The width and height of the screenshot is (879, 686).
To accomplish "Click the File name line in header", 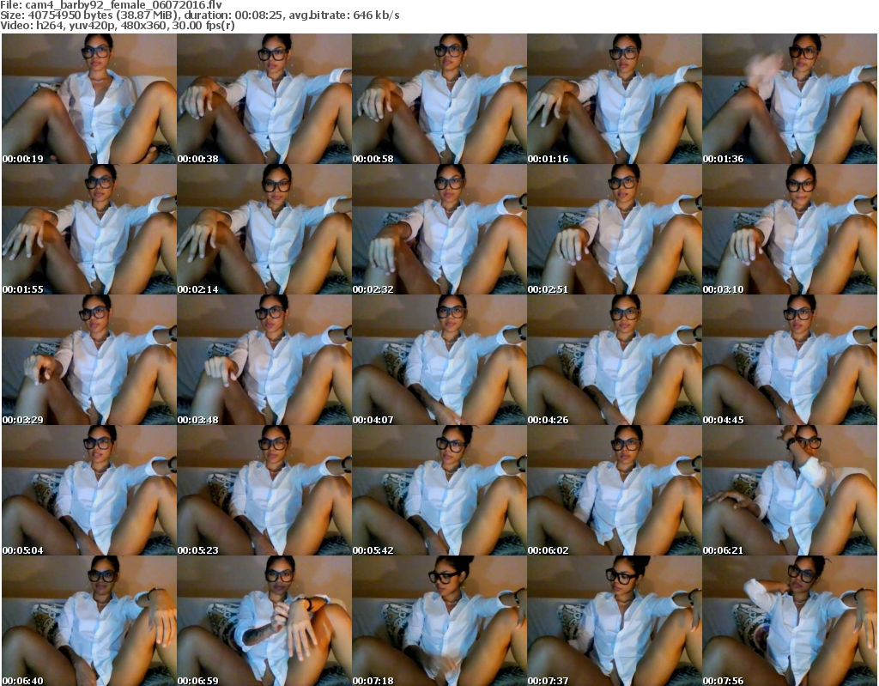I will coord(112,5).
